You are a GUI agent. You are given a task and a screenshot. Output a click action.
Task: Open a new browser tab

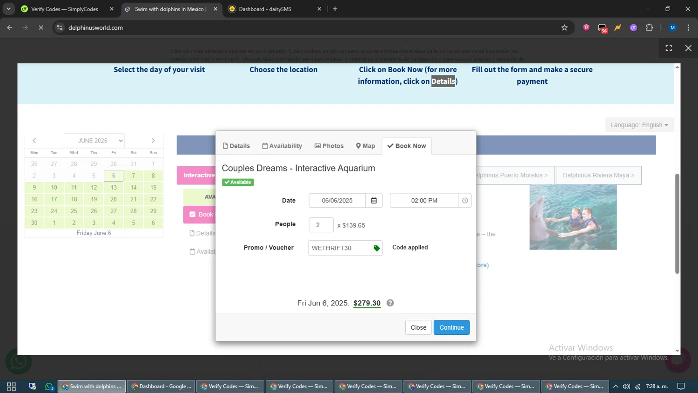[x=335, y=9]
